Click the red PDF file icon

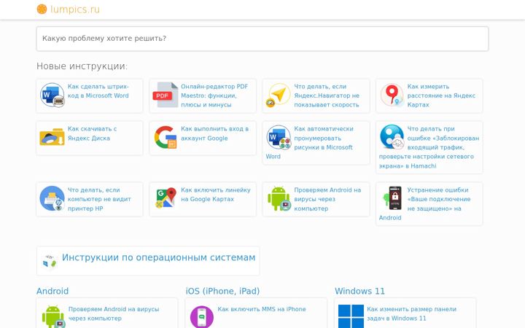click(x=166, y=95)
